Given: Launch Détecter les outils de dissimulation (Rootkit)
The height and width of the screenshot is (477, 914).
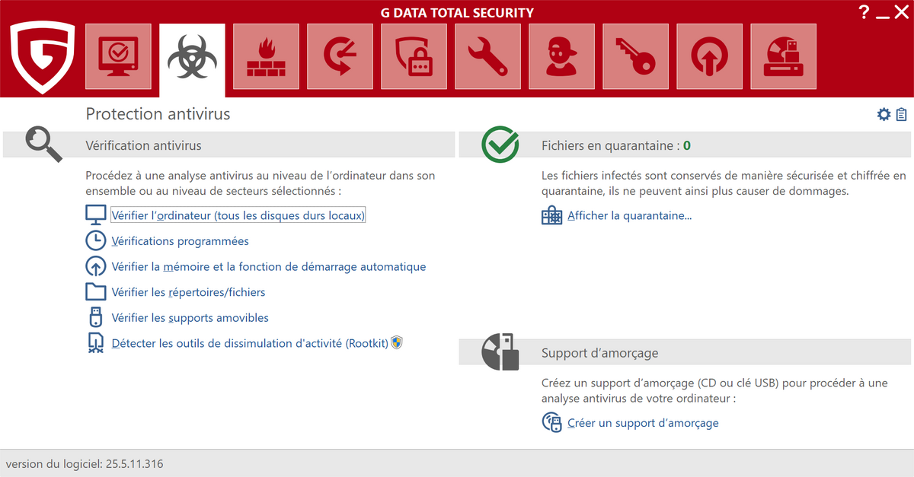Looking at the screenshot, I should coord(250,343).
